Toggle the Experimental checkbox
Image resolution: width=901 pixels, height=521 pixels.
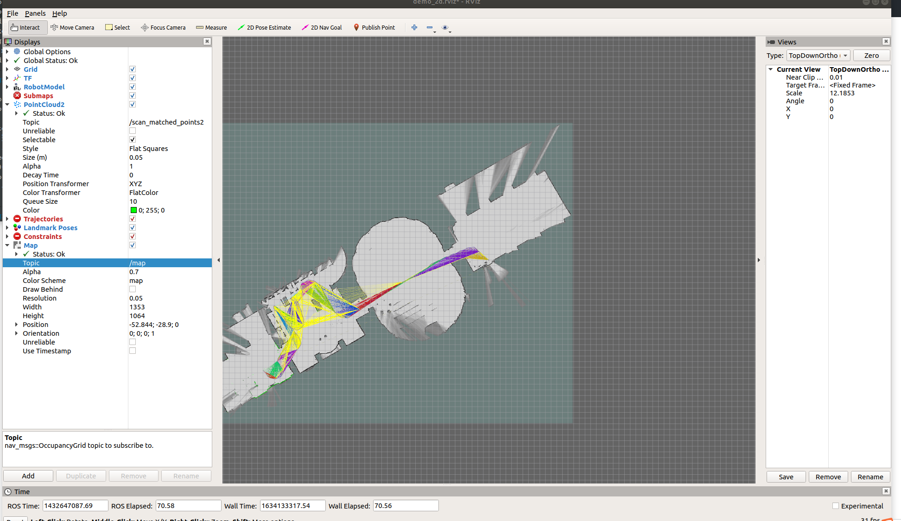click(x=836, y=506)
